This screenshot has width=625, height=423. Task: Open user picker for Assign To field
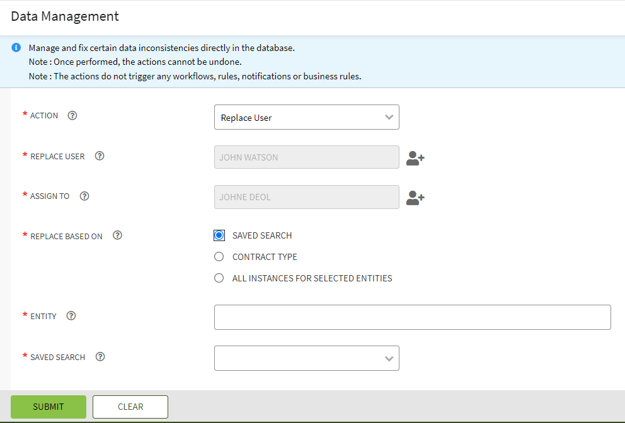point(415,198)
